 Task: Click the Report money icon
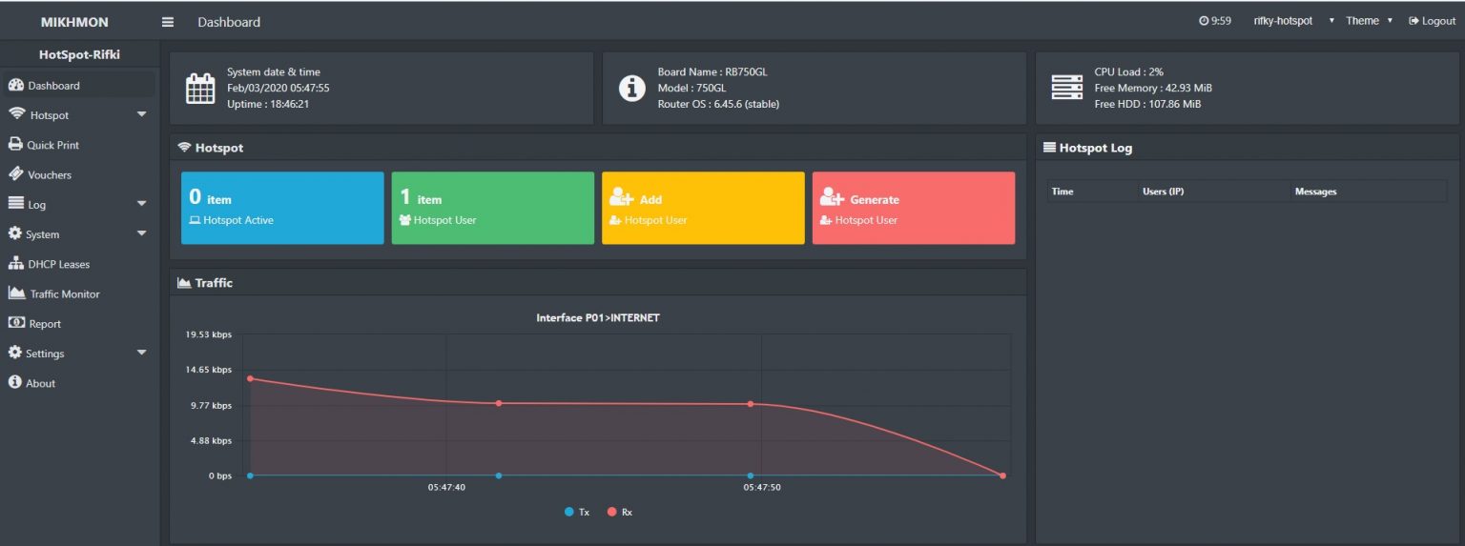15,323
